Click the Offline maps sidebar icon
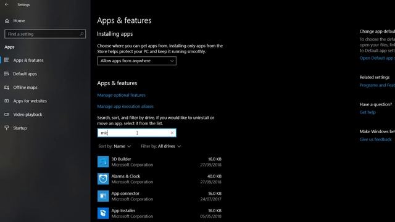Image resolution: width=395 pixels, height=222 pixels. 7,87
